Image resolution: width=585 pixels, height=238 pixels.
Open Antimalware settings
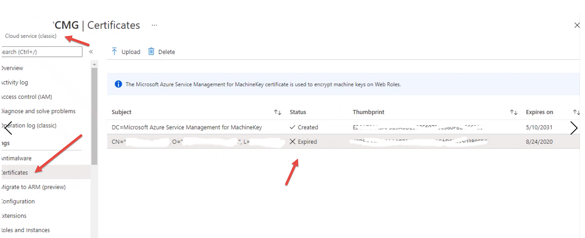16,158
